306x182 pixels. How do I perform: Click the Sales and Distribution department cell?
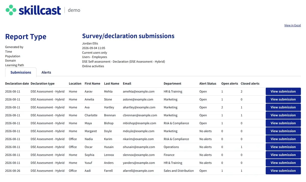tap(179, 171)
